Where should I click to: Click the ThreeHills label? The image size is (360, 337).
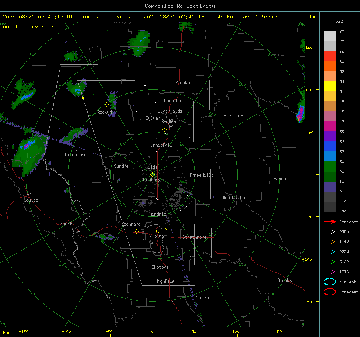coord(201,175)
